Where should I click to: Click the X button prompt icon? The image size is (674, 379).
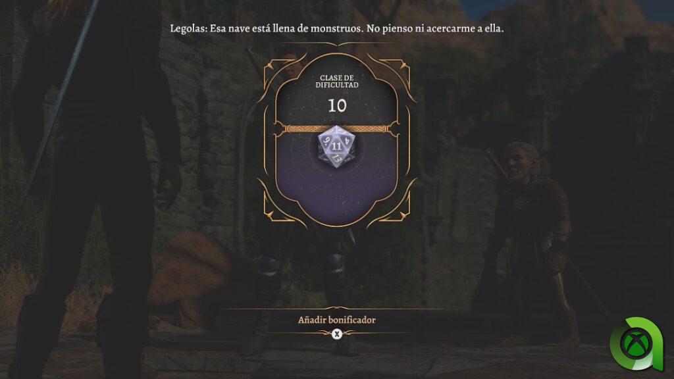pos(337,334)
